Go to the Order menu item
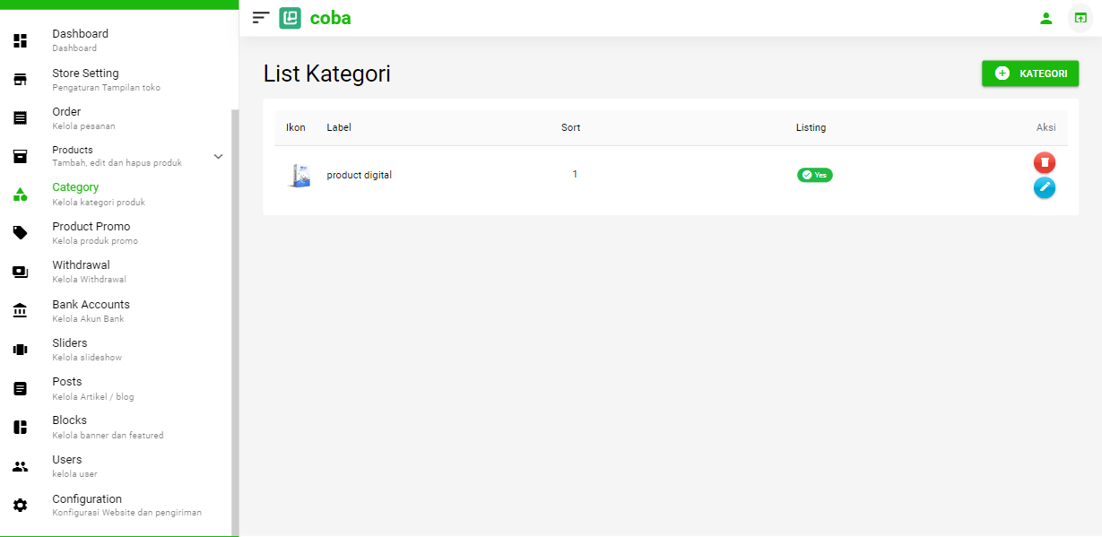The image size is (1102, 537). click(67, 117)
